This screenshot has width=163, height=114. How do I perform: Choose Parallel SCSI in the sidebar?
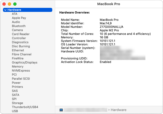[x=21, y=79]
